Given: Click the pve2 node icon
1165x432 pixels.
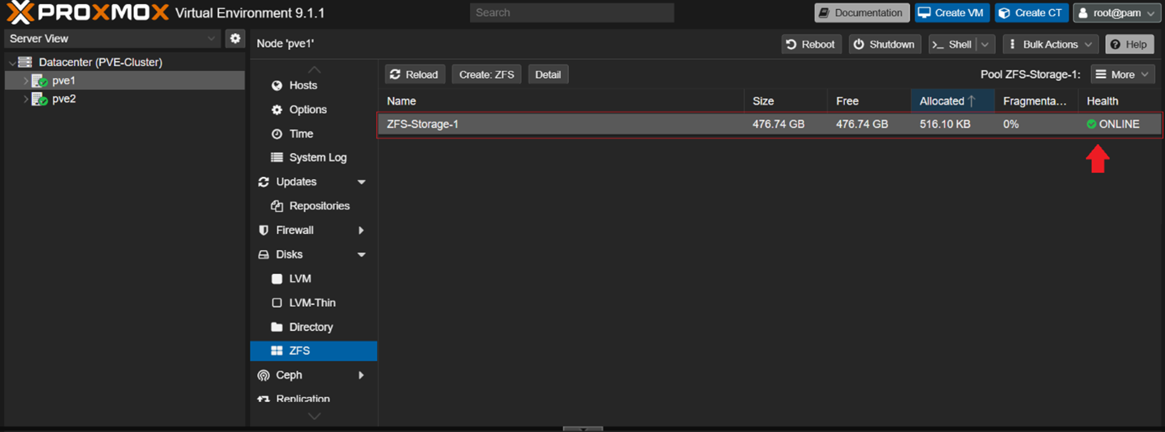Looking at the screenshot, I should [x=40, y=99].
